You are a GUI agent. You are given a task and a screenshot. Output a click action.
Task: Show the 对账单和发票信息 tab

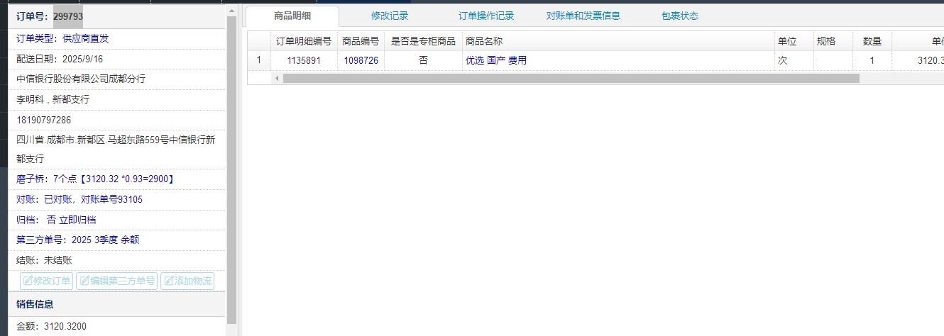[583, 16]
